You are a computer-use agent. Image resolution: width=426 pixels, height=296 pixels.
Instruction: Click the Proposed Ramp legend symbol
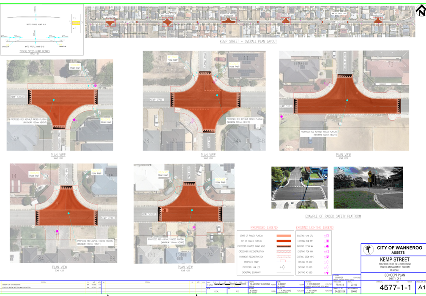282,262
